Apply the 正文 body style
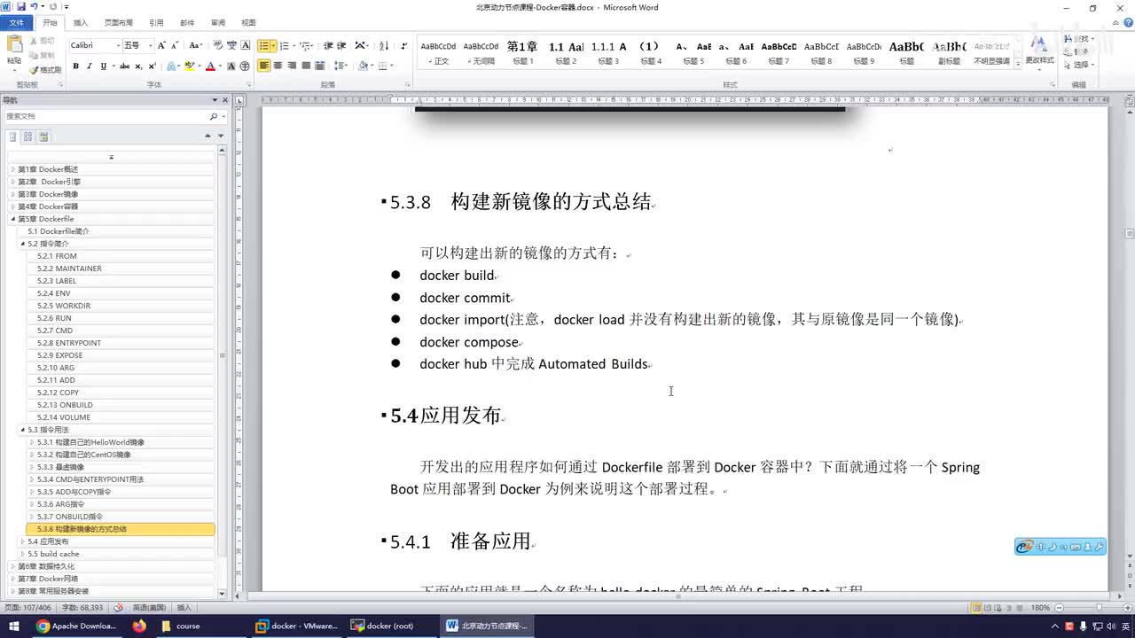Image resolution: width=1135 pixels, height=638 pixels. pos(438,52)
